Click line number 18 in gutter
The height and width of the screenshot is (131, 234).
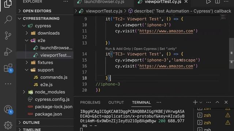pyautogui.click(x=84, y=78)
